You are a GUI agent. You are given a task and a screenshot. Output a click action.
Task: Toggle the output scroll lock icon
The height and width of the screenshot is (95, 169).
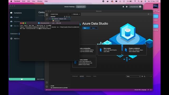[145, 76]
